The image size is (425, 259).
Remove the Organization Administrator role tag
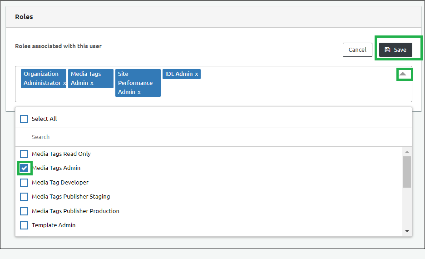[64, 83]
